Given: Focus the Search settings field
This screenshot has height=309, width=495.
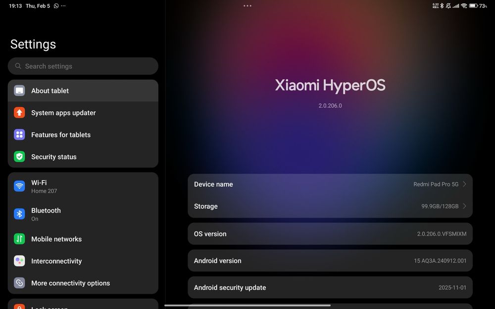Looking at the screenshot, I should coord(83,66).
